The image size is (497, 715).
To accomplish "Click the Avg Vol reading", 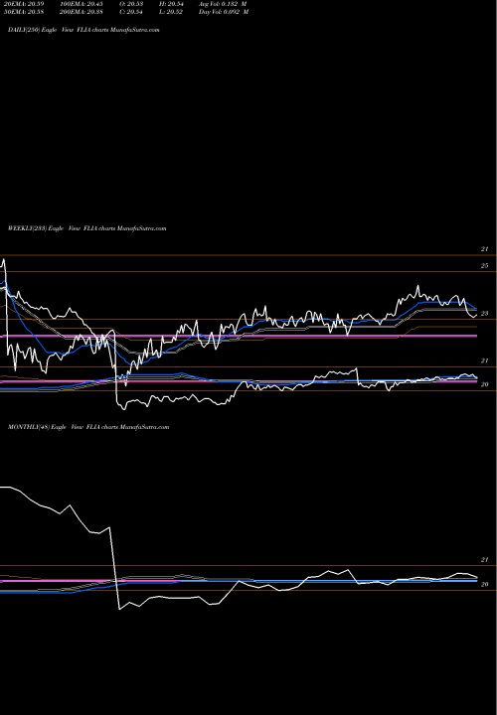I will (224, 4).
